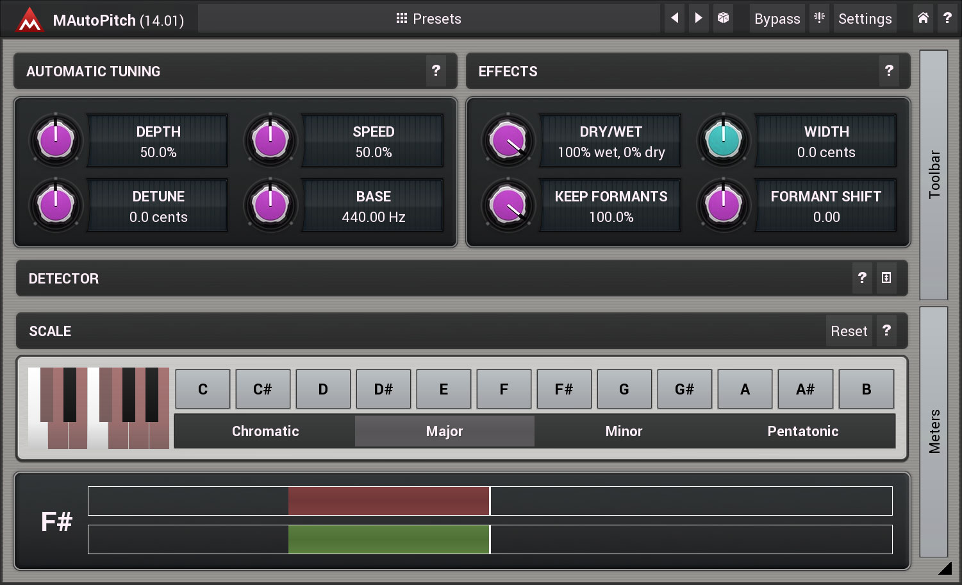Click the teal Width knob
Screen dimensions: 962x585
(724, 140)
